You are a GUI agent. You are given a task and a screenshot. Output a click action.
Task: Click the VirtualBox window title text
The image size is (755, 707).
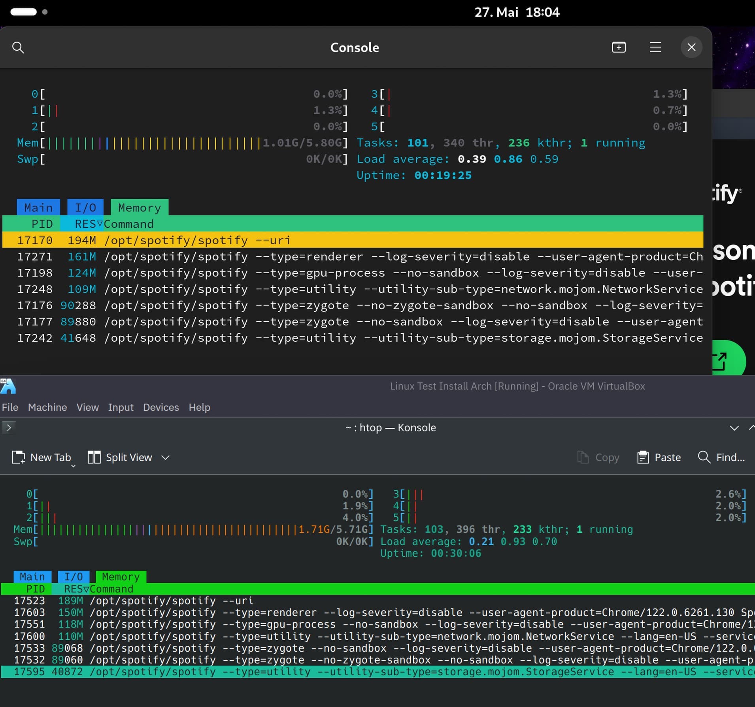tap(517, 386)
